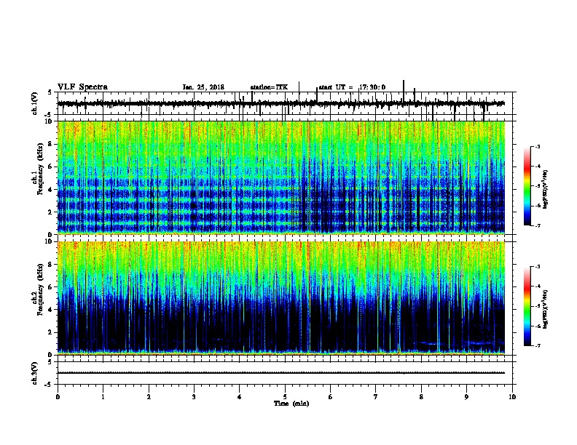Click the ch.2 spectrogram panel
The width and height of the screenshot is (577, 445).
point(281,298)
